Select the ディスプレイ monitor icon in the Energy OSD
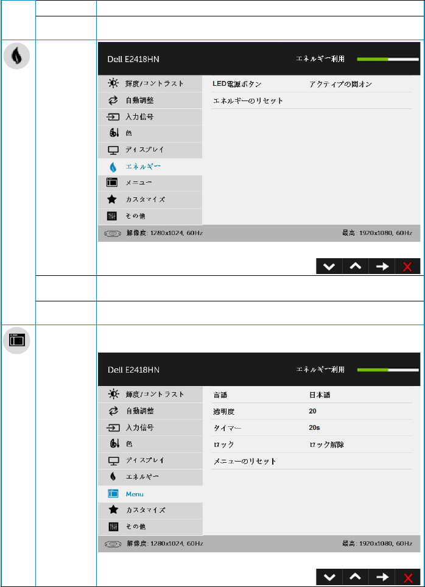Image resolution: width=425 pixels, height=587 pixels. click(113, 150)
